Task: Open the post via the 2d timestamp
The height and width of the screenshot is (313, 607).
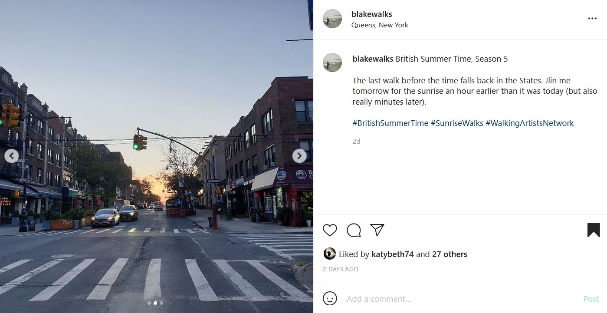Action: (x=356, y=141)
